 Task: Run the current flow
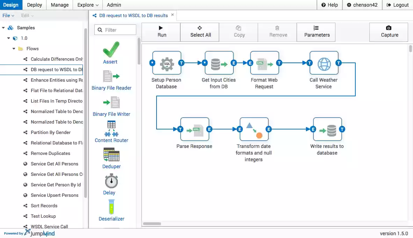pos(161,32)
